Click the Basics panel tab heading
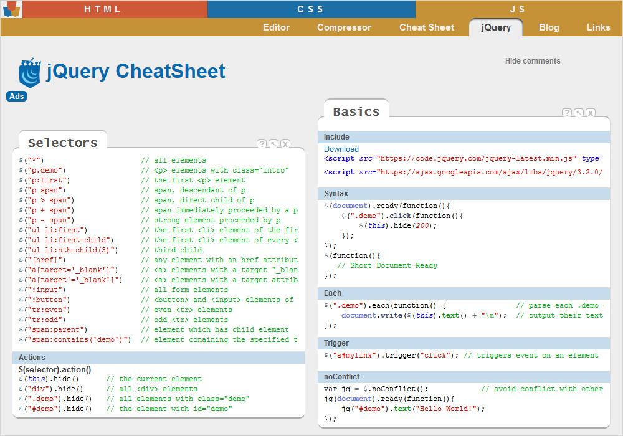 [356, 111]
